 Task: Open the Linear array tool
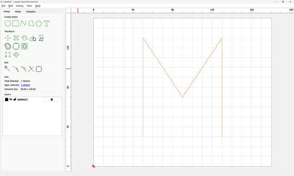pos(8,54)
